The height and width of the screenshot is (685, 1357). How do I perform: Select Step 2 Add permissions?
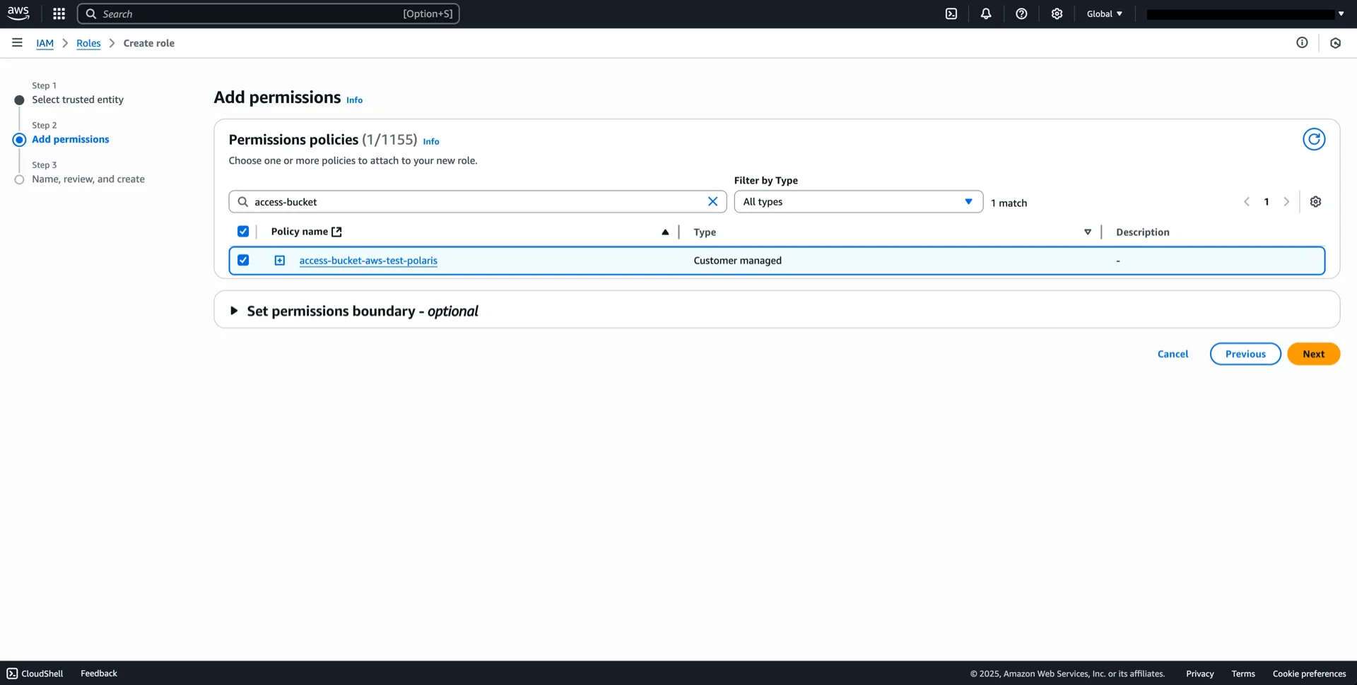pos(71,139)
